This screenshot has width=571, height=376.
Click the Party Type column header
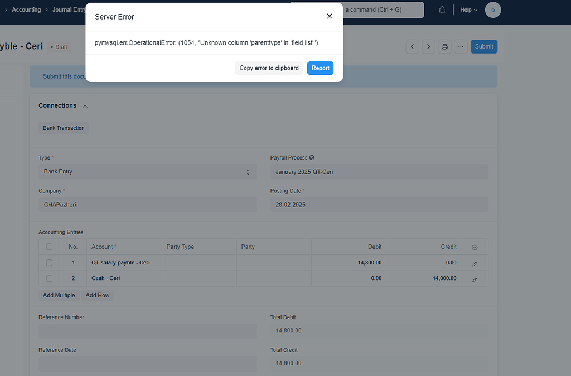pos(199,247)
